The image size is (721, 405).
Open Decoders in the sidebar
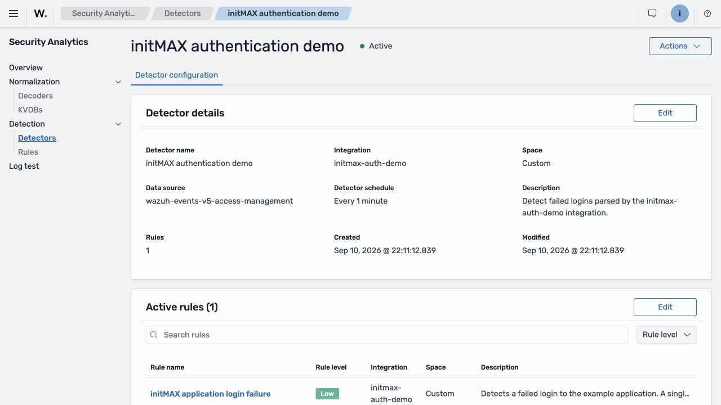coord(35,96)
